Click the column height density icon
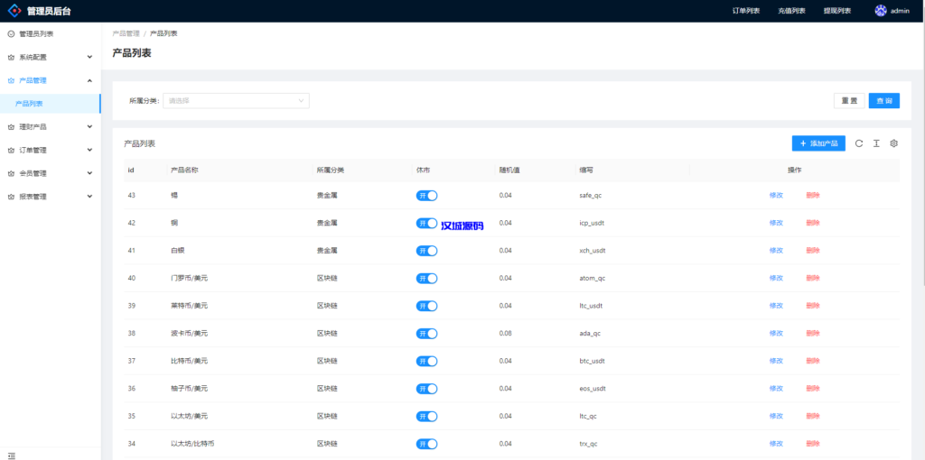The height and width of the screenshot is (460, 925). (876, 143)
